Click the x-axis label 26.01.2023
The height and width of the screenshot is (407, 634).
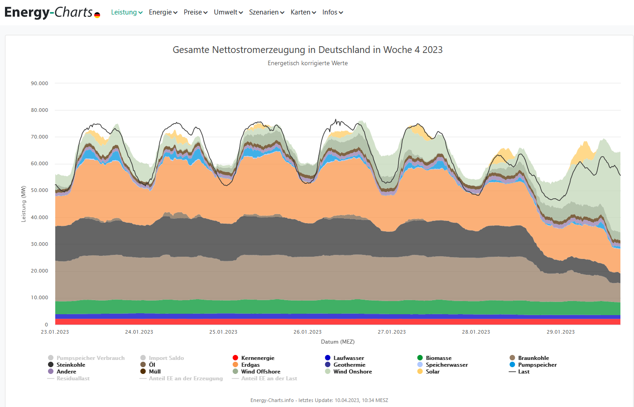pyautogui.click(x=307, y=332)
